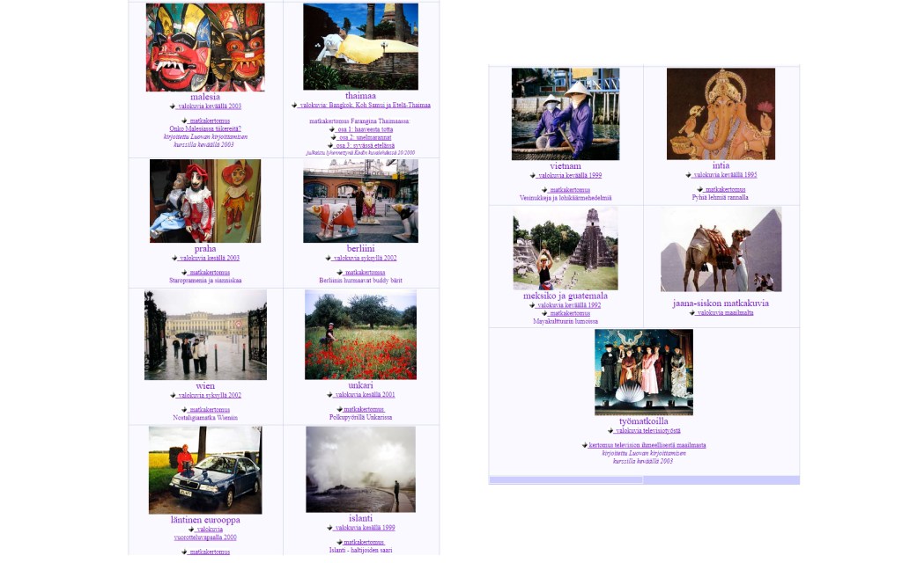Click 'matkakertomus' link under Intia

725,189
